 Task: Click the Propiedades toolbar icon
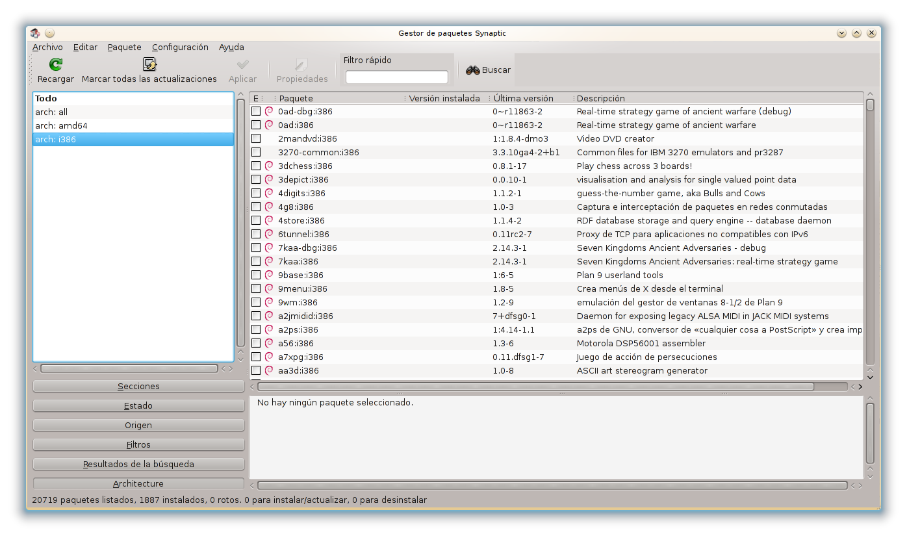(x=302, y=64)
